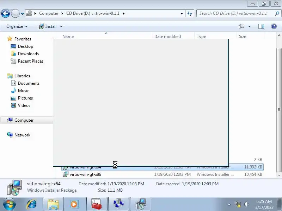This screenshot has width=282, height=211.
Task: Select the virtio-win-gt-x86 file
Action: 85,174
